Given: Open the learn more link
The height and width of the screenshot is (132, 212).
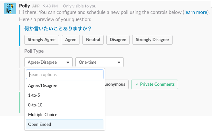Looking at the screenshot, I should click(196, 12).
